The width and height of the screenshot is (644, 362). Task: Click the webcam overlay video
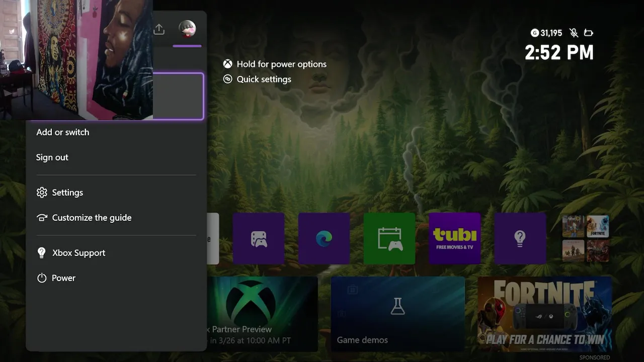pos(76,60)
